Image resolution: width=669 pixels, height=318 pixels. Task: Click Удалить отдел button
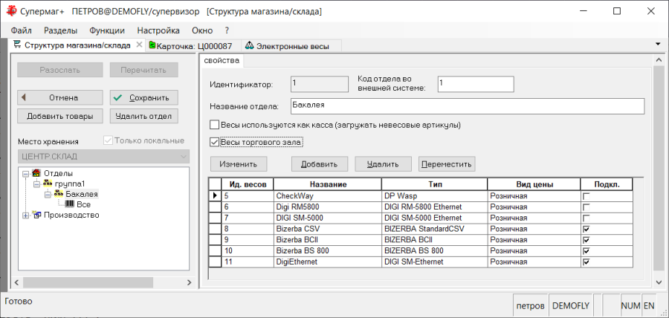point(143,116)
